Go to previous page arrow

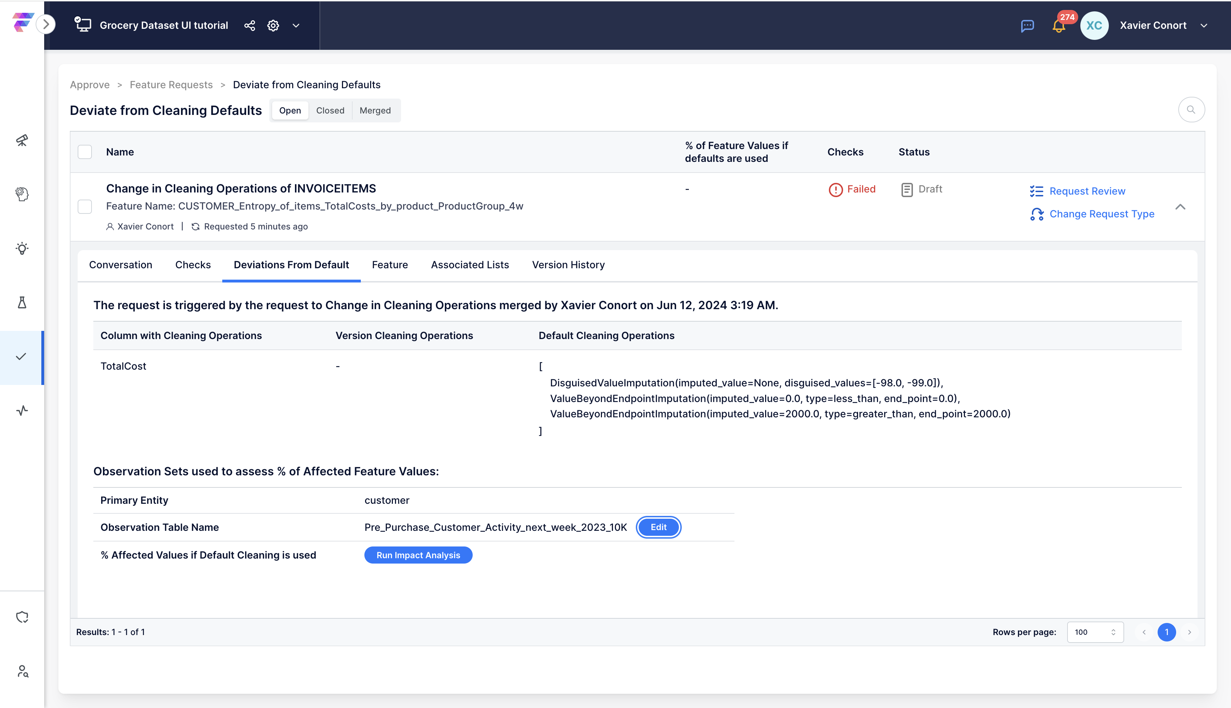tap(1144, 632)
